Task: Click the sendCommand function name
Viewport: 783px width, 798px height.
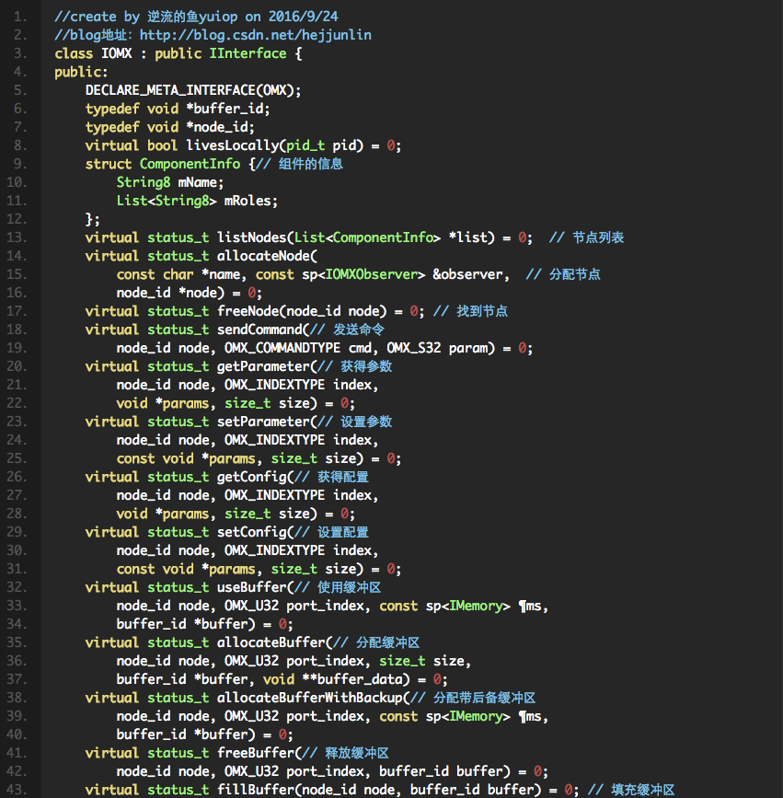Action: coord(259,330)
